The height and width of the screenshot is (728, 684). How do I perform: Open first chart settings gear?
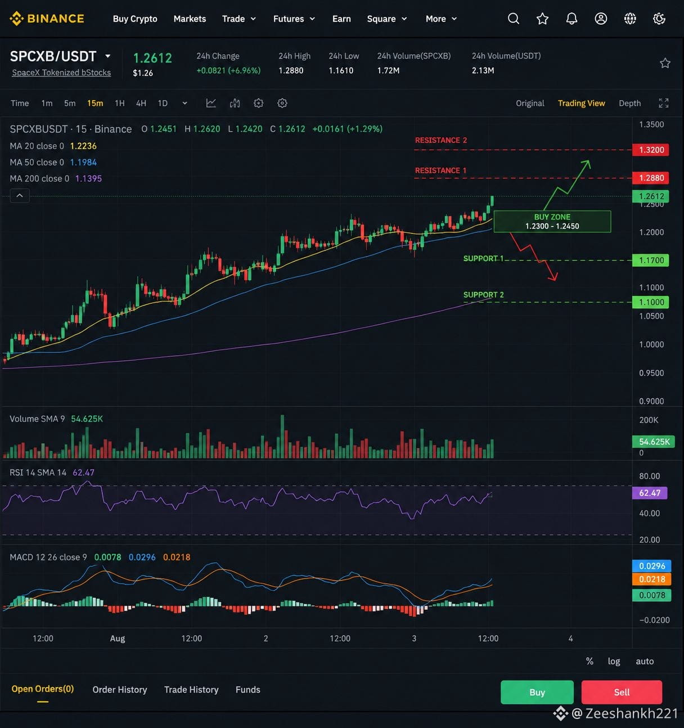(x=259, y=103)
